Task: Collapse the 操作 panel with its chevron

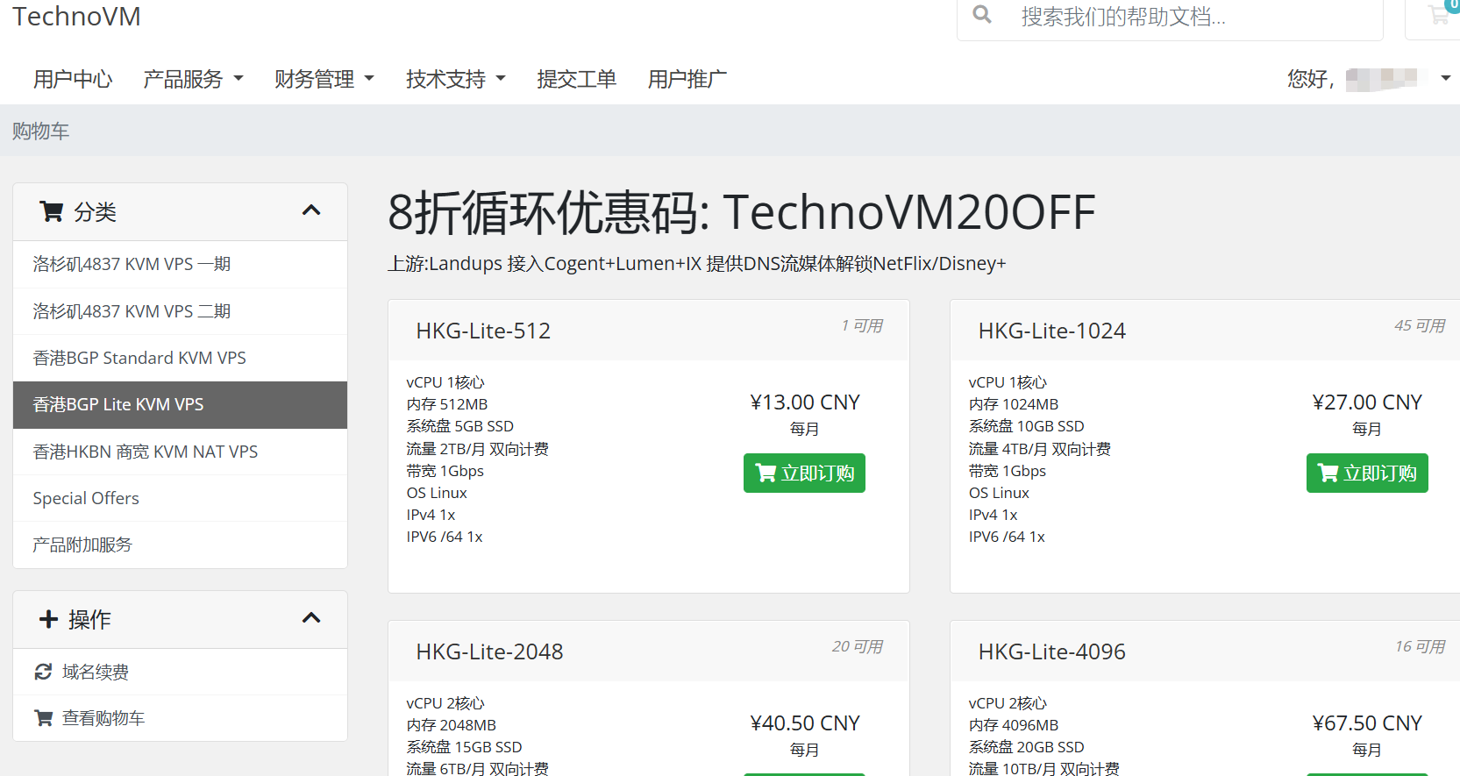Action: point(310,618)
